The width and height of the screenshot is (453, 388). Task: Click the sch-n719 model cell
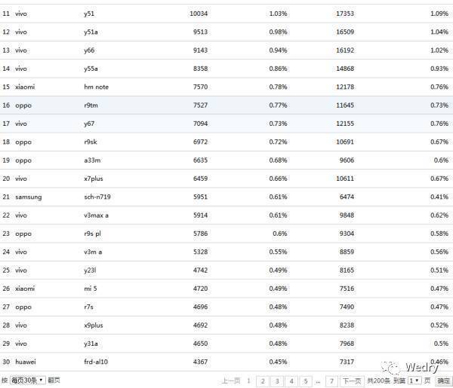pyautogui.click(x=97, y=197)
